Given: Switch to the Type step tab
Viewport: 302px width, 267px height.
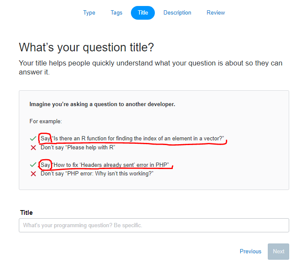Looking at the screenshot, I should (89, 13).
